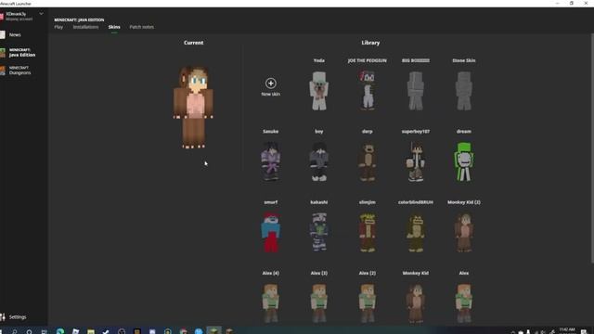Click the system tray clock
The width and height of the screenshot is (594, 334).
tap(567, 330)
